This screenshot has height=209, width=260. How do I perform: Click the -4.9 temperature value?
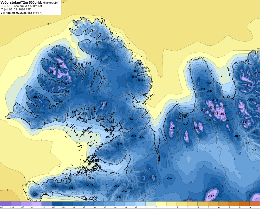(67, 91)
